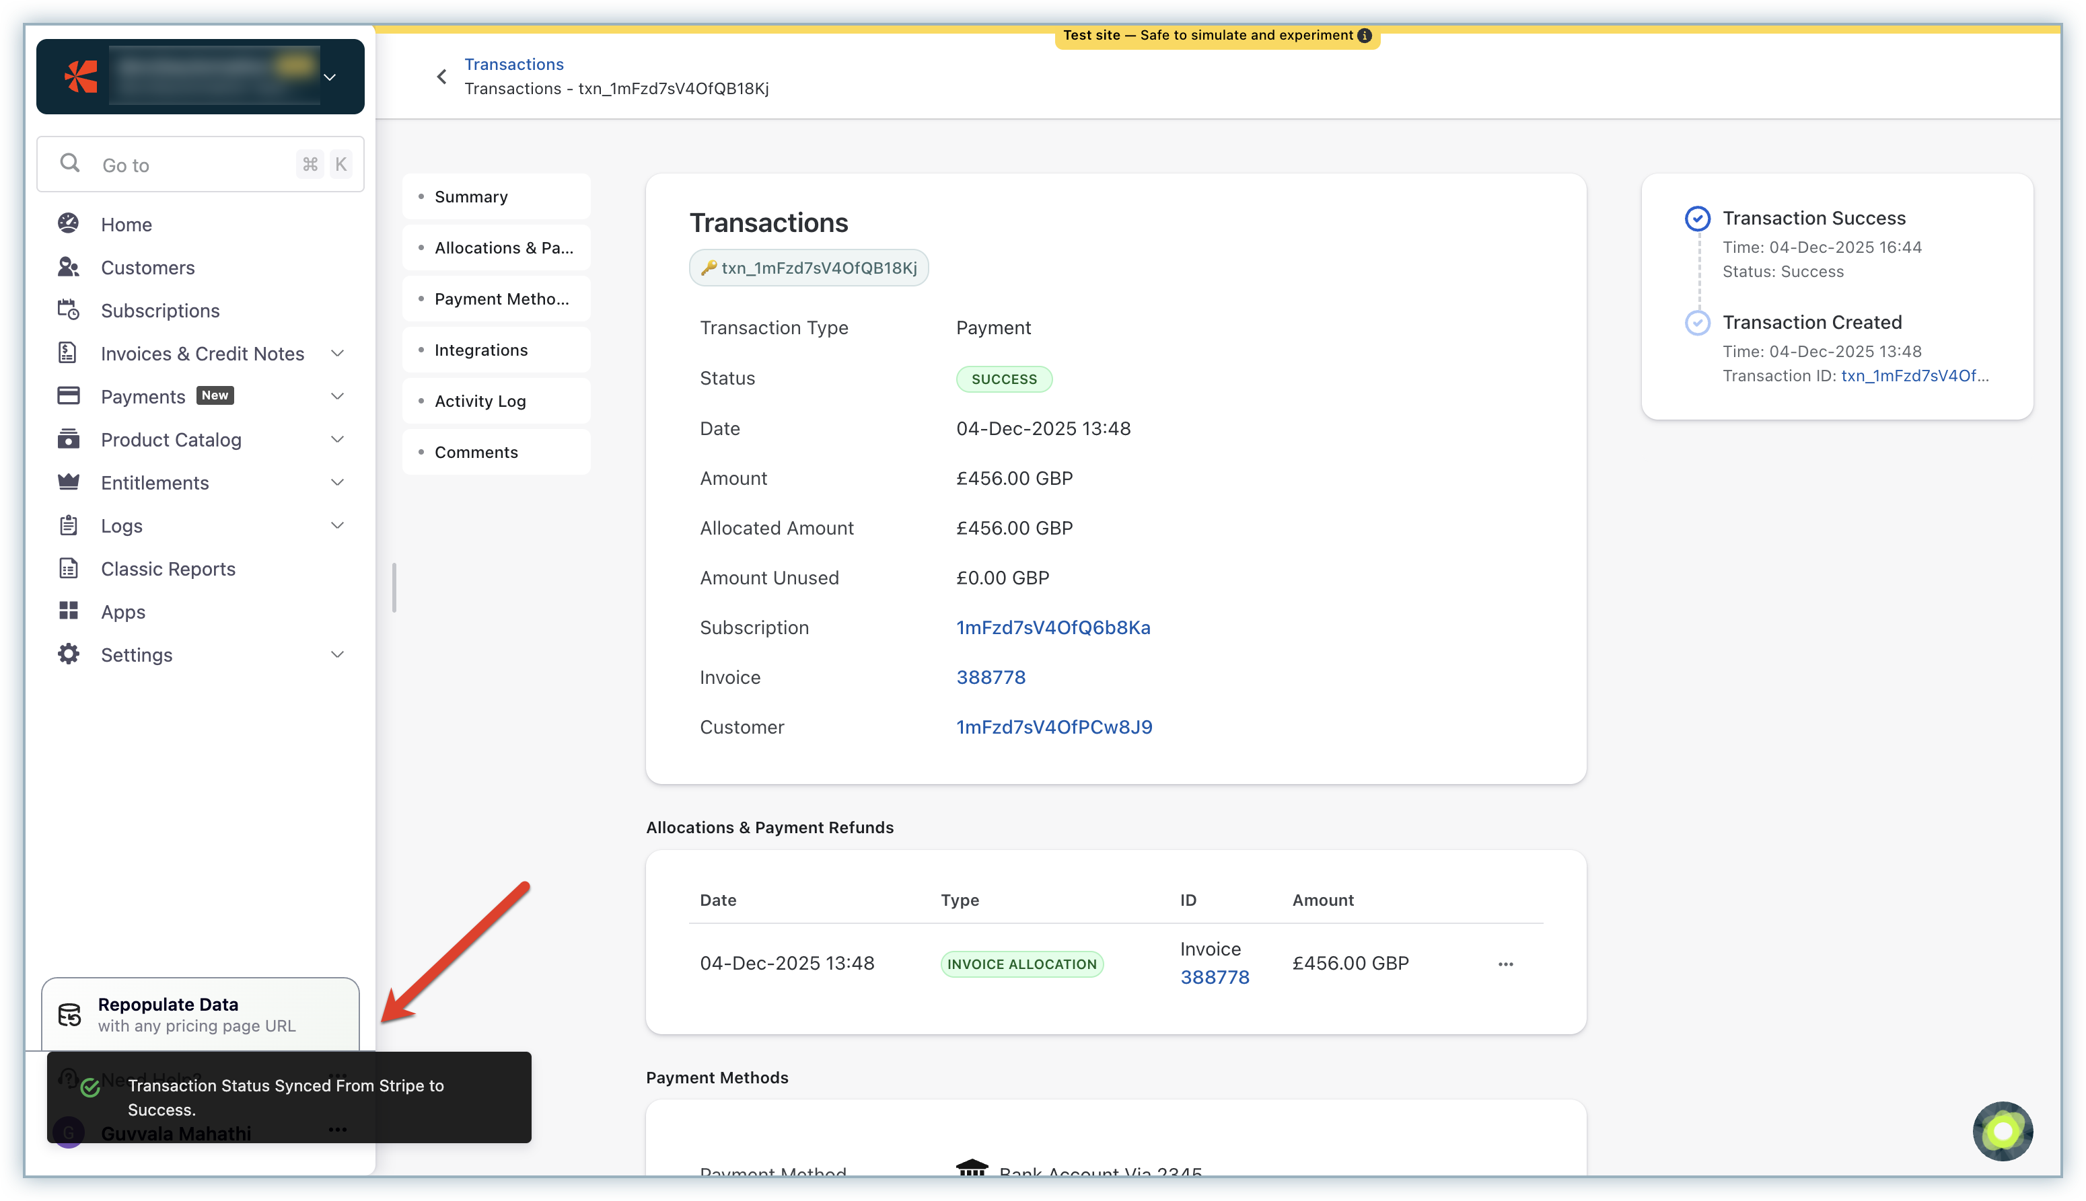Viewport: 2086px width, 1201px height.
Task: Open Customer link 1mFzd7sV4OfPCw8J9
Action: pyautogui.click(x=1054, y=727)
